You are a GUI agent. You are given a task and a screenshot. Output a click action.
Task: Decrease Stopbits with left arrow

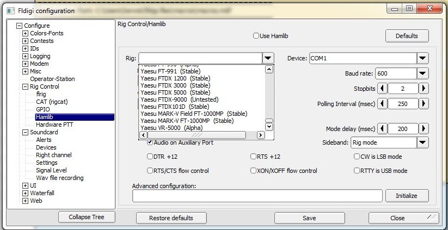pos(382,89)
